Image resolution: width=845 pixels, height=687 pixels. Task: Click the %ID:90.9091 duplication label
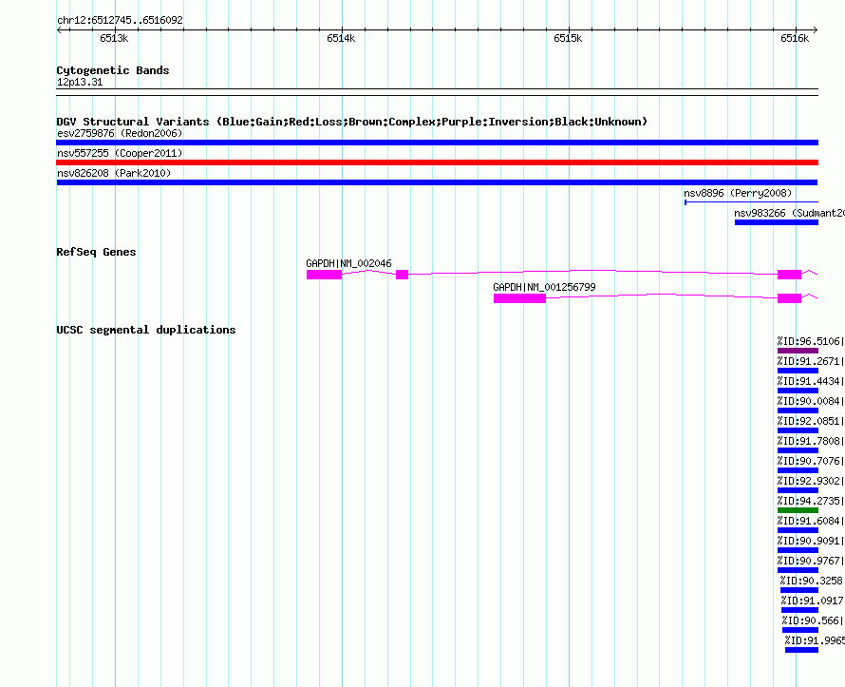click(x=811, y=541)
